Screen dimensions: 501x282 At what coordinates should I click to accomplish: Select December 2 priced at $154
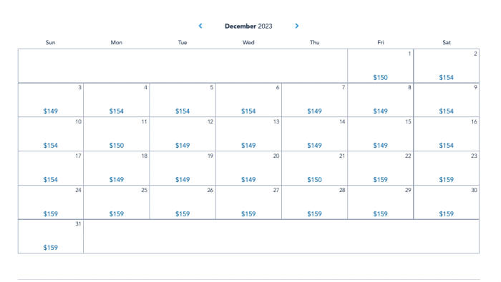(447, 66)
